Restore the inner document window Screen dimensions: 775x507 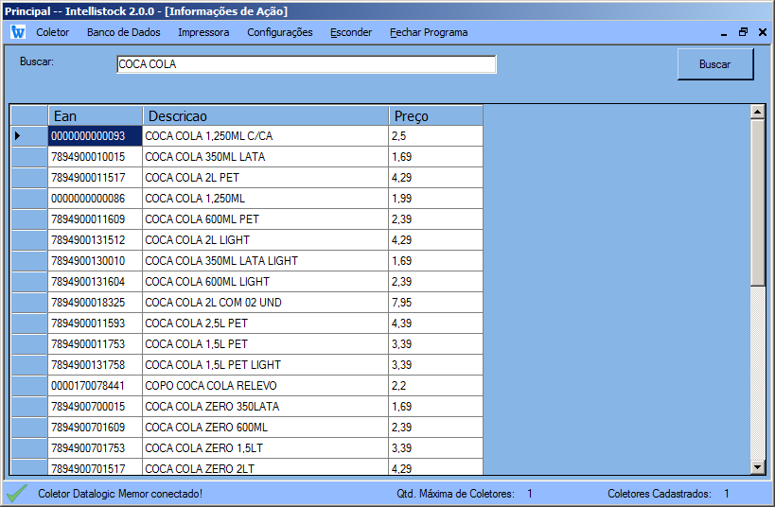pos(743,32)
